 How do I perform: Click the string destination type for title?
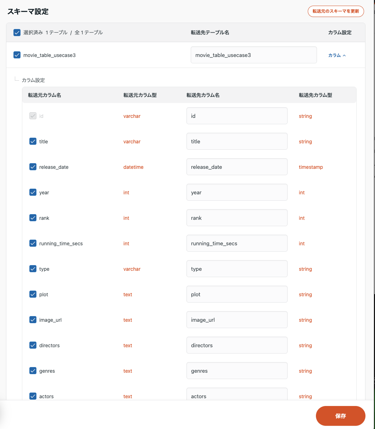pyautogui.click(x=305, y=142)
